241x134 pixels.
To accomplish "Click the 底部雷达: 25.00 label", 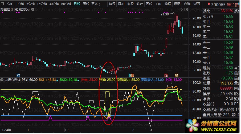I will click(152, 80).
